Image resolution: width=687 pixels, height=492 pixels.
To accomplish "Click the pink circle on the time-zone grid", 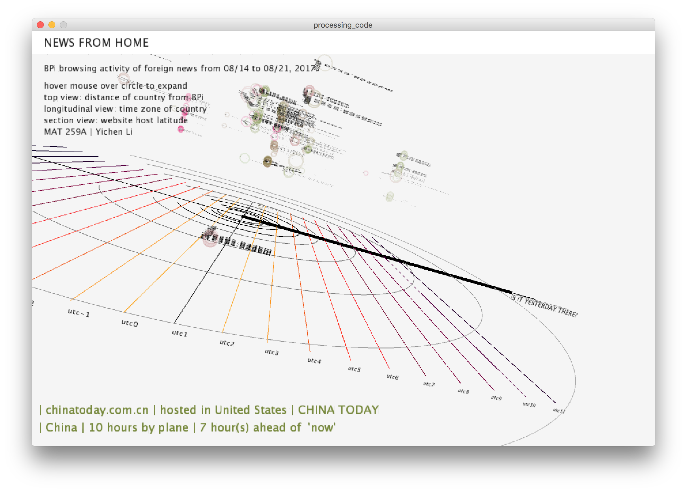I will pyautogui.click(x=210, y=238).
